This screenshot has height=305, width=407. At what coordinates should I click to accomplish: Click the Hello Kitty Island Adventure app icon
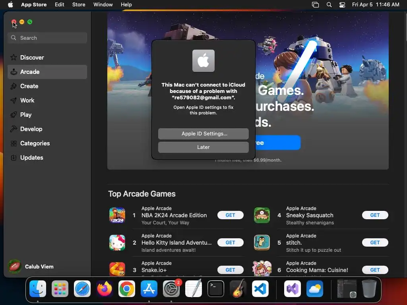pos(117,243)
